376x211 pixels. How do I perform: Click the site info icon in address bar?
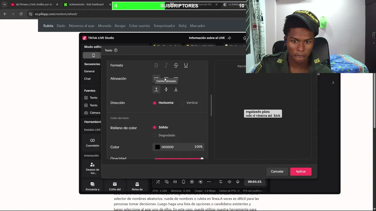click(30, 14)
